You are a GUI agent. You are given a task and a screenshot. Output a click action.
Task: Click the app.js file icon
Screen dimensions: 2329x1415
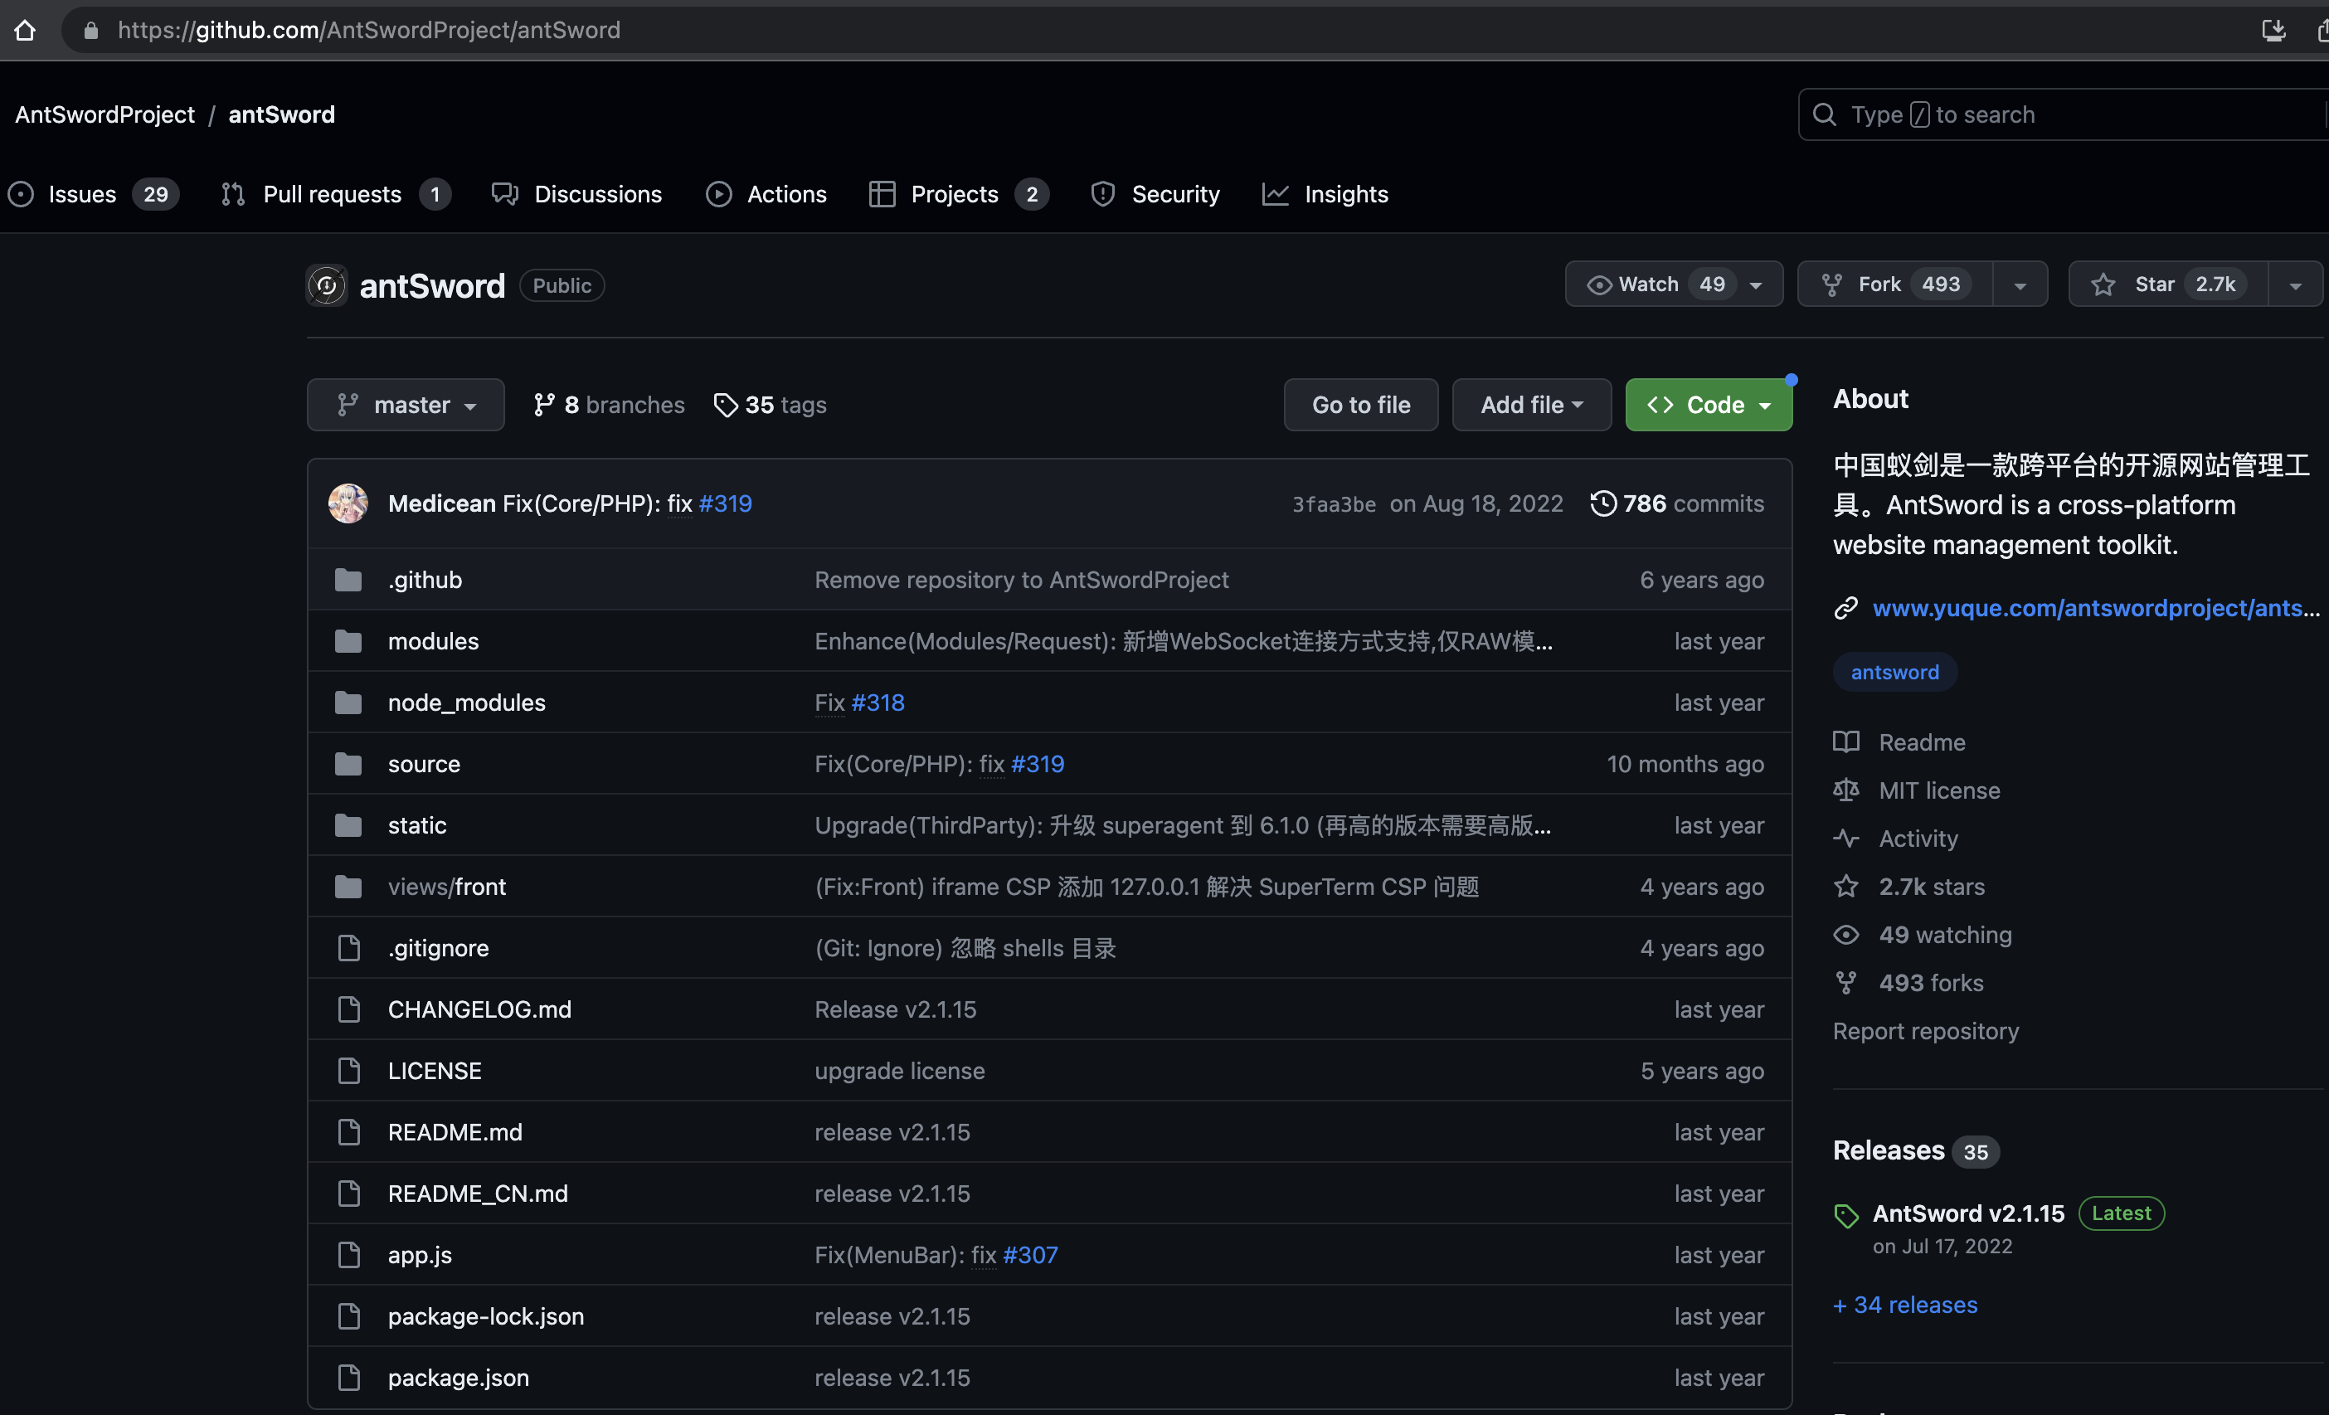click(349, 1257)
